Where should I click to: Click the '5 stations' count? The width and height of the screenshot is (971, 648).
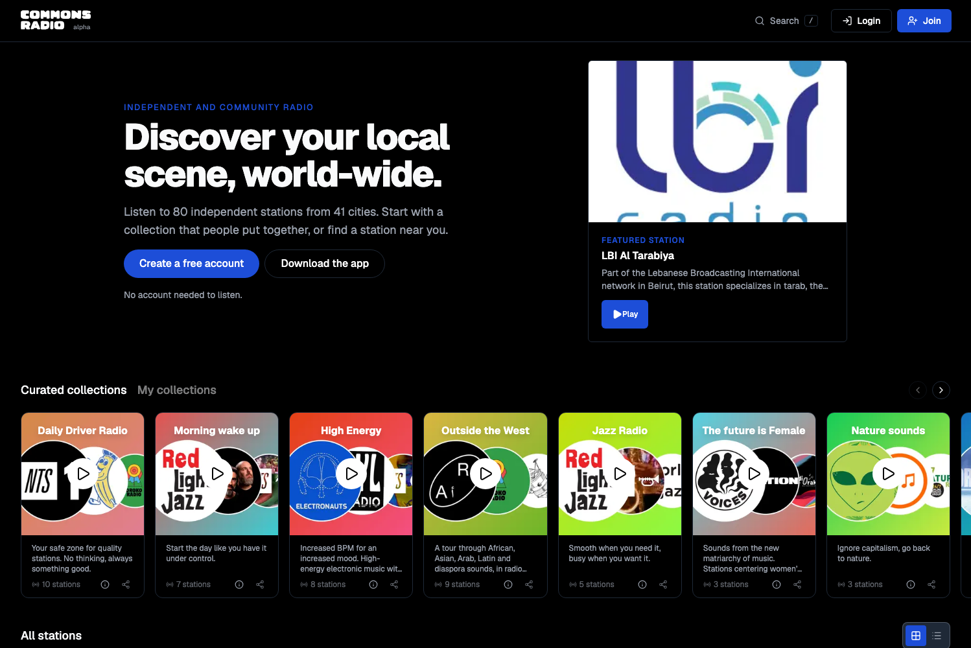(592, 584)
